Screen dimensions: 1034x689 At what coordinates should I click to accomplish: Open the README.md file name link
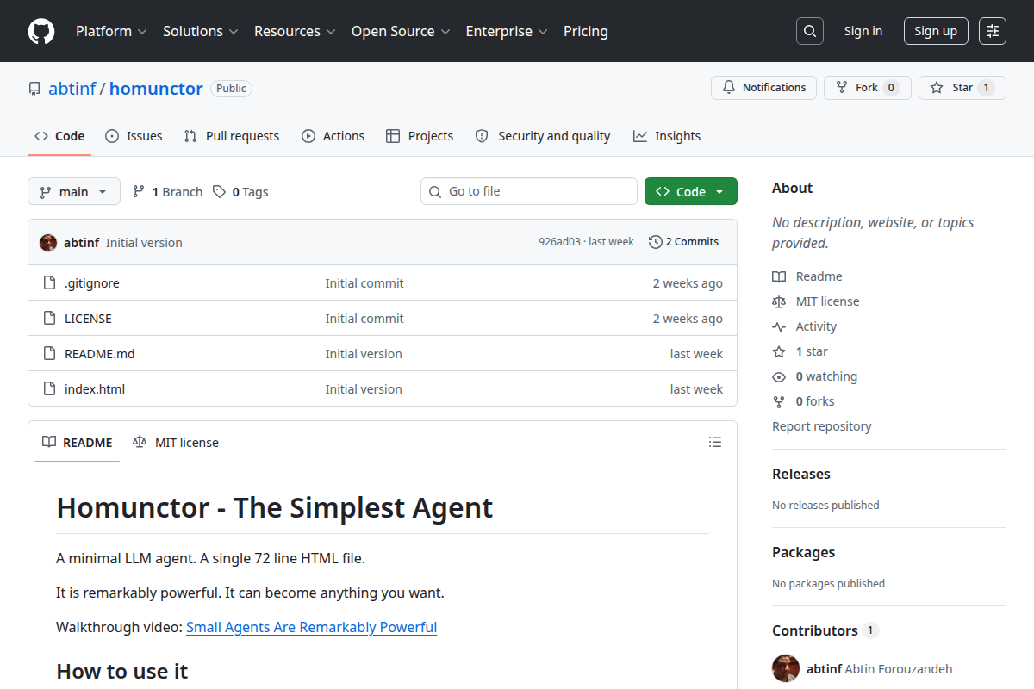[100, 354]
